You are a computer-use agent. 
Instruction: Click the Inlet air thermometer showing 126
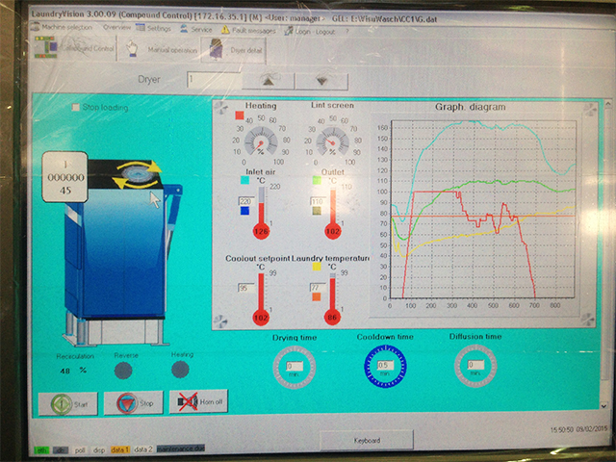[x=261, y=214]
